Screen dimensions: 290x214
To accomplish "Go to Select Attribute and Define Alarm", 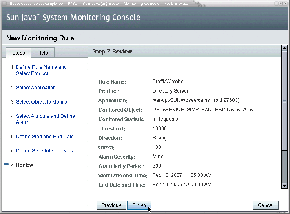I will [x=45, y=119].
